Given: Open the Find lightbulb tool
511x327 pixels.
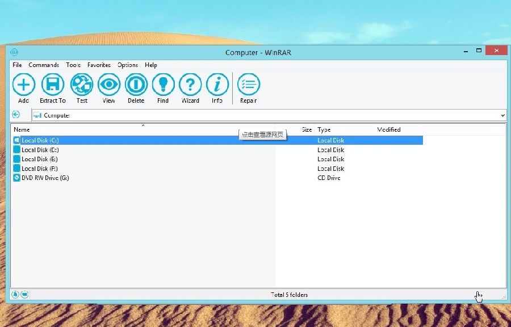Looking at the screenshot, I should click(x=164, y=85).
